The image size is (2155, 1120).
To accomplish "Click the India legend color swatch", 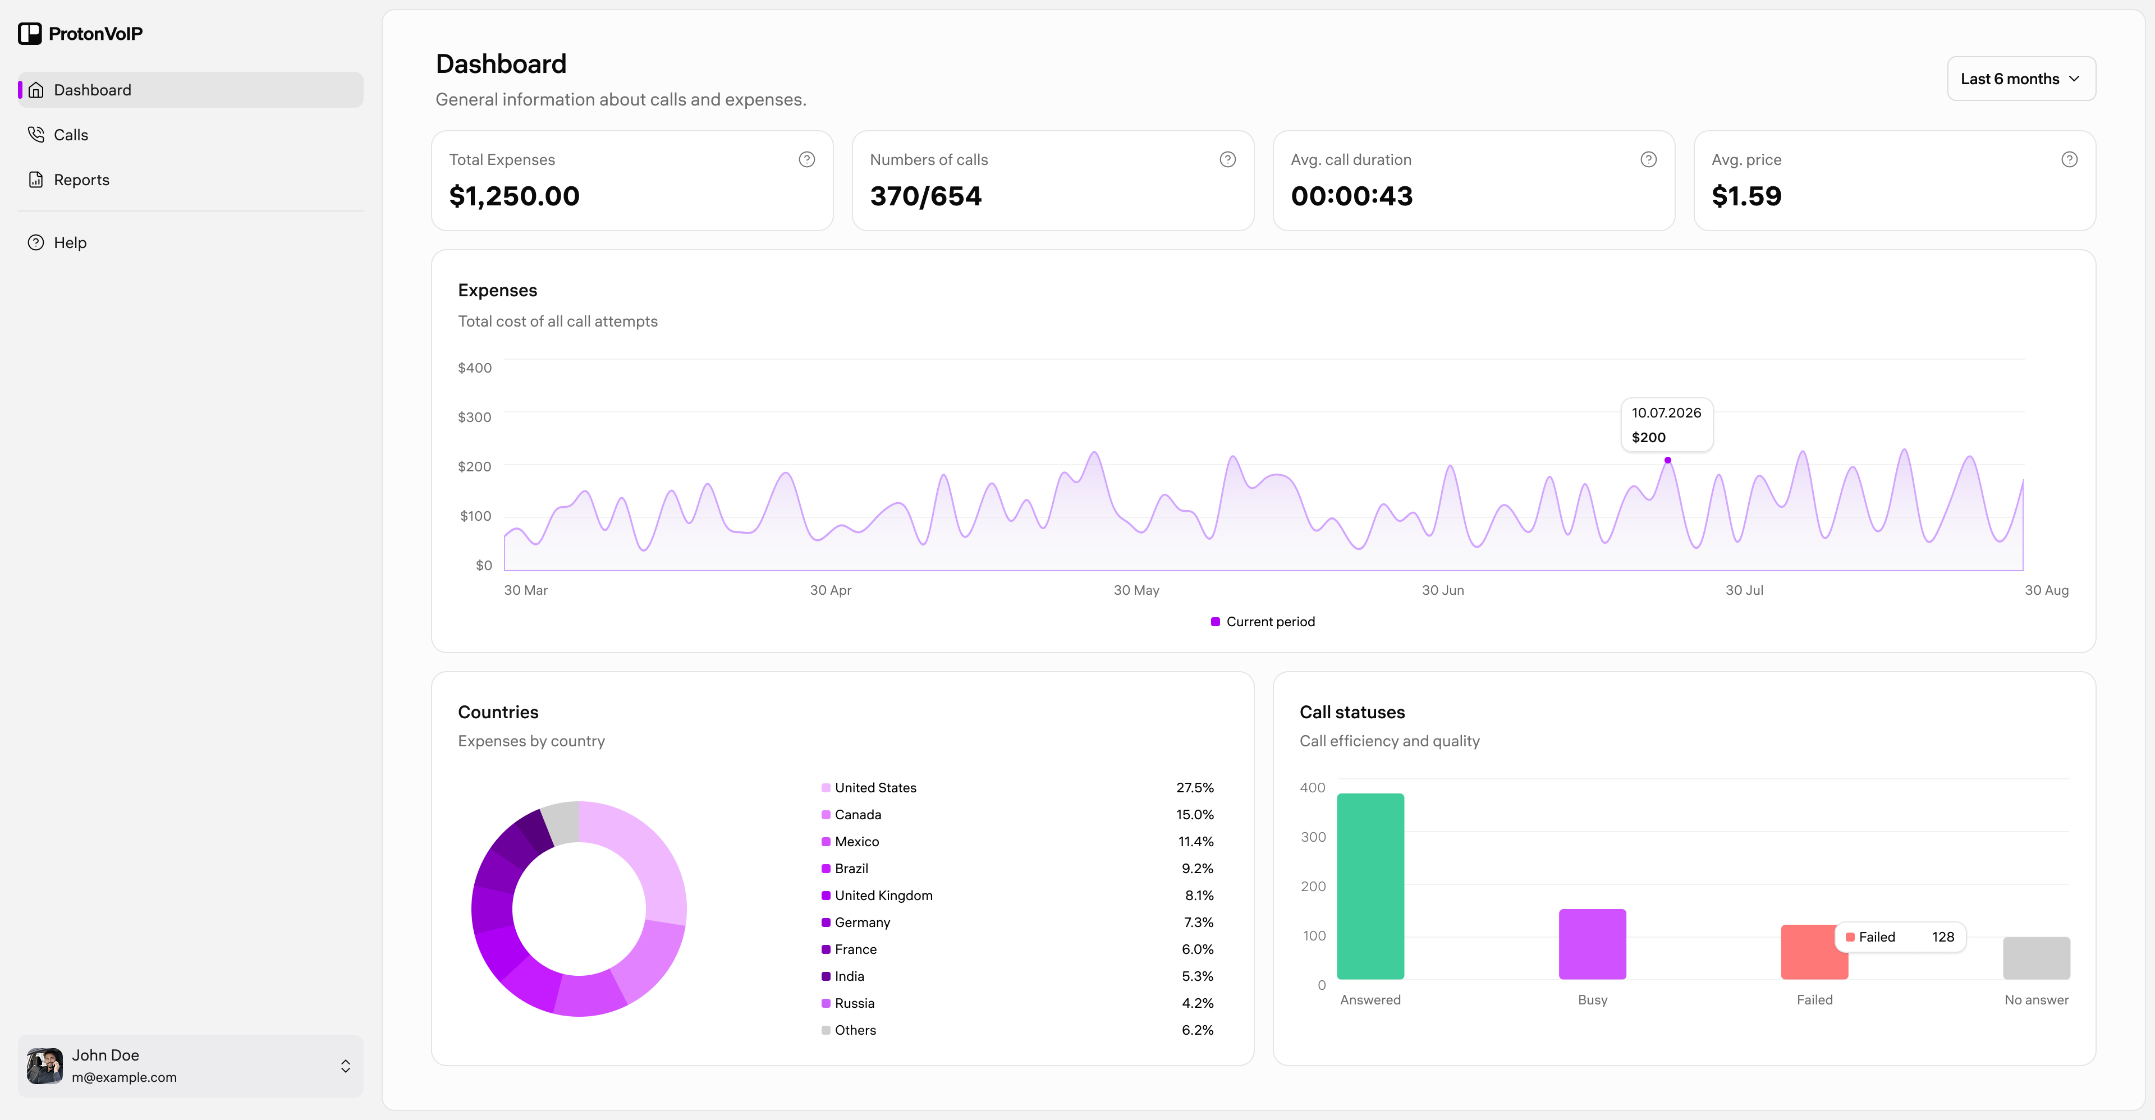I will (x=826, y=976).
